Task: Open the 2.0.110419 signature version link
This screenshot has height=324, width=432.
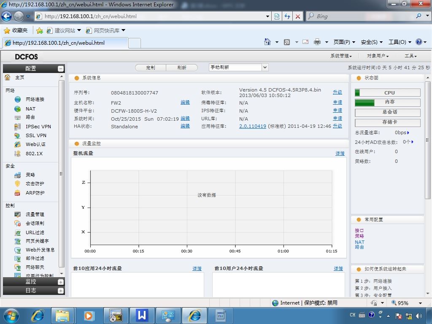Action: point(252,126)
